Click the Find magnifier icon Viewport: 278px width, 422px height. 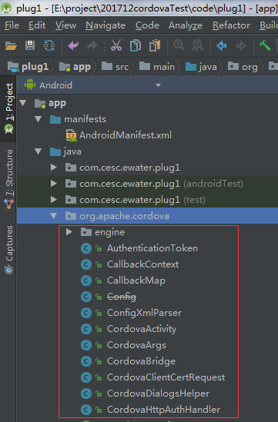tap(179, 45)
